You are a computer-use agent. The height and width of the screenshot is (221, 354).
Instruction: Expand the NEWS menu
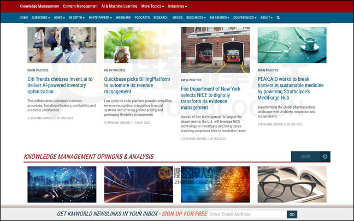(60, 17)
